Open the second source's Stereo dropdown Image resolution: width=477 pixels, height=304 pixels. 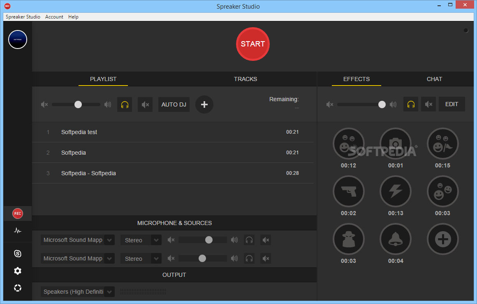(156, 259)
